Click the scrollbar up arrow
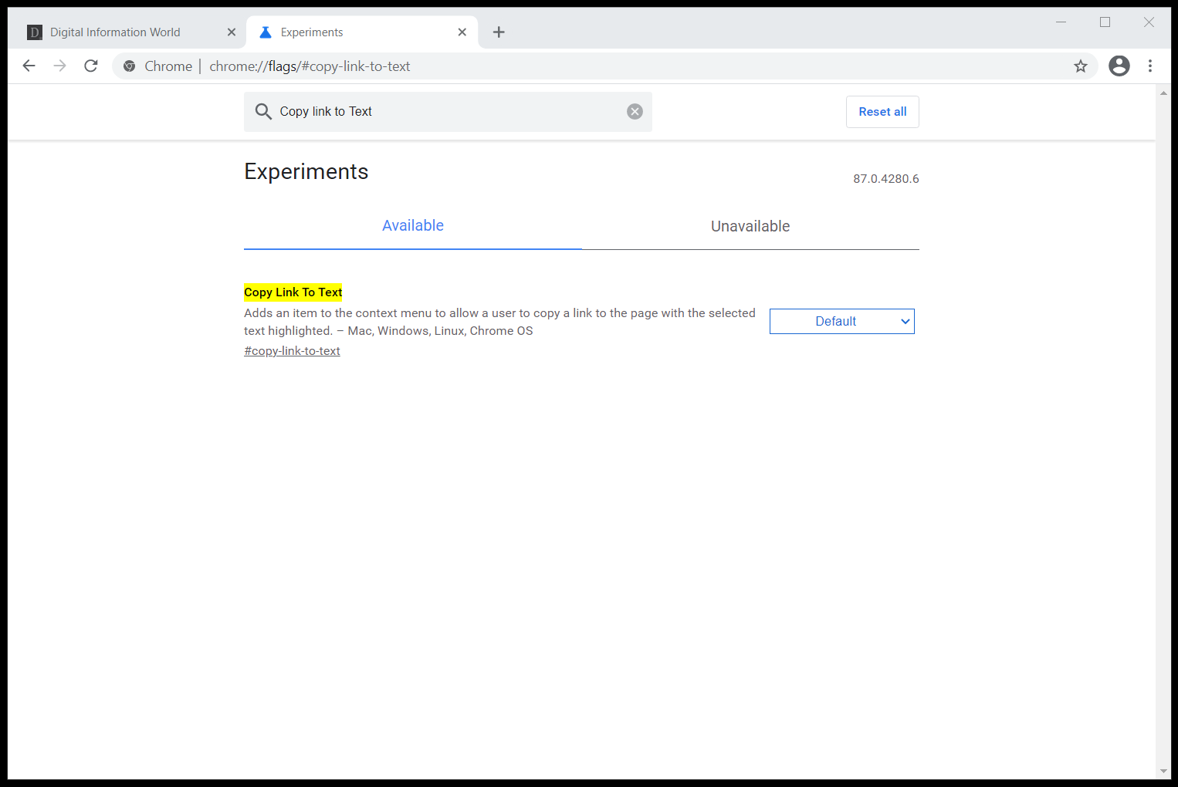The image size is (1178, 787). [1163, 93]
